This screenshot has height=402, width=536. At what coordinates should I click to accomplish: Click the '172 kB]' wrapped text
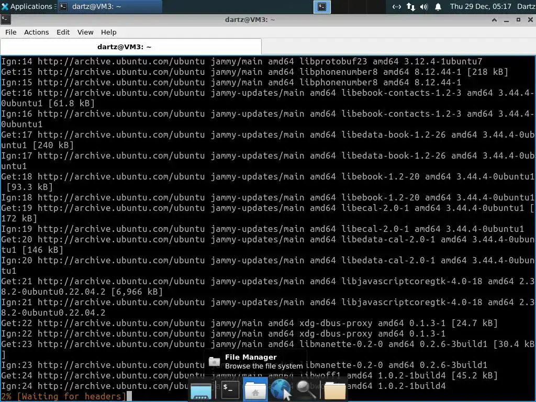[x=19, y=218]
